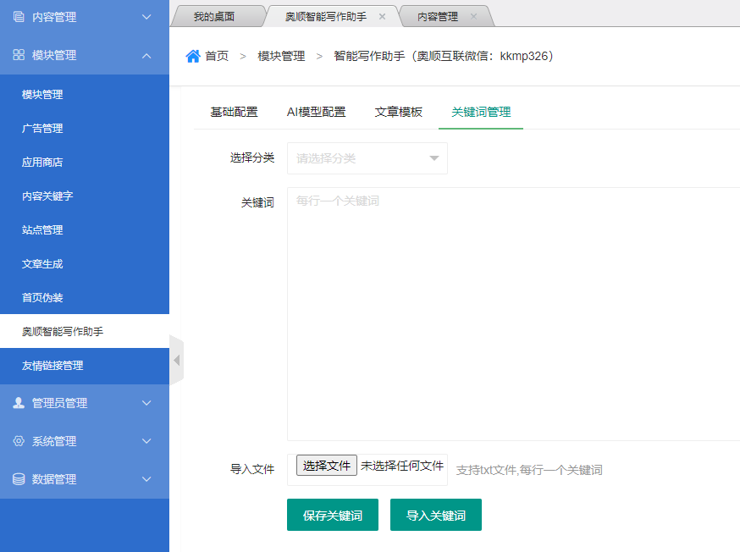Click the 管理员管理 user icon
The width and height of the screenshot is (740, 552).
coord(19,403)
